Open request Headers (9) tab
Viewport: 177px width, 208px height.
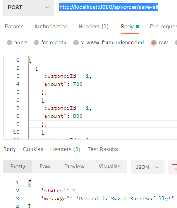coord(93,27)
